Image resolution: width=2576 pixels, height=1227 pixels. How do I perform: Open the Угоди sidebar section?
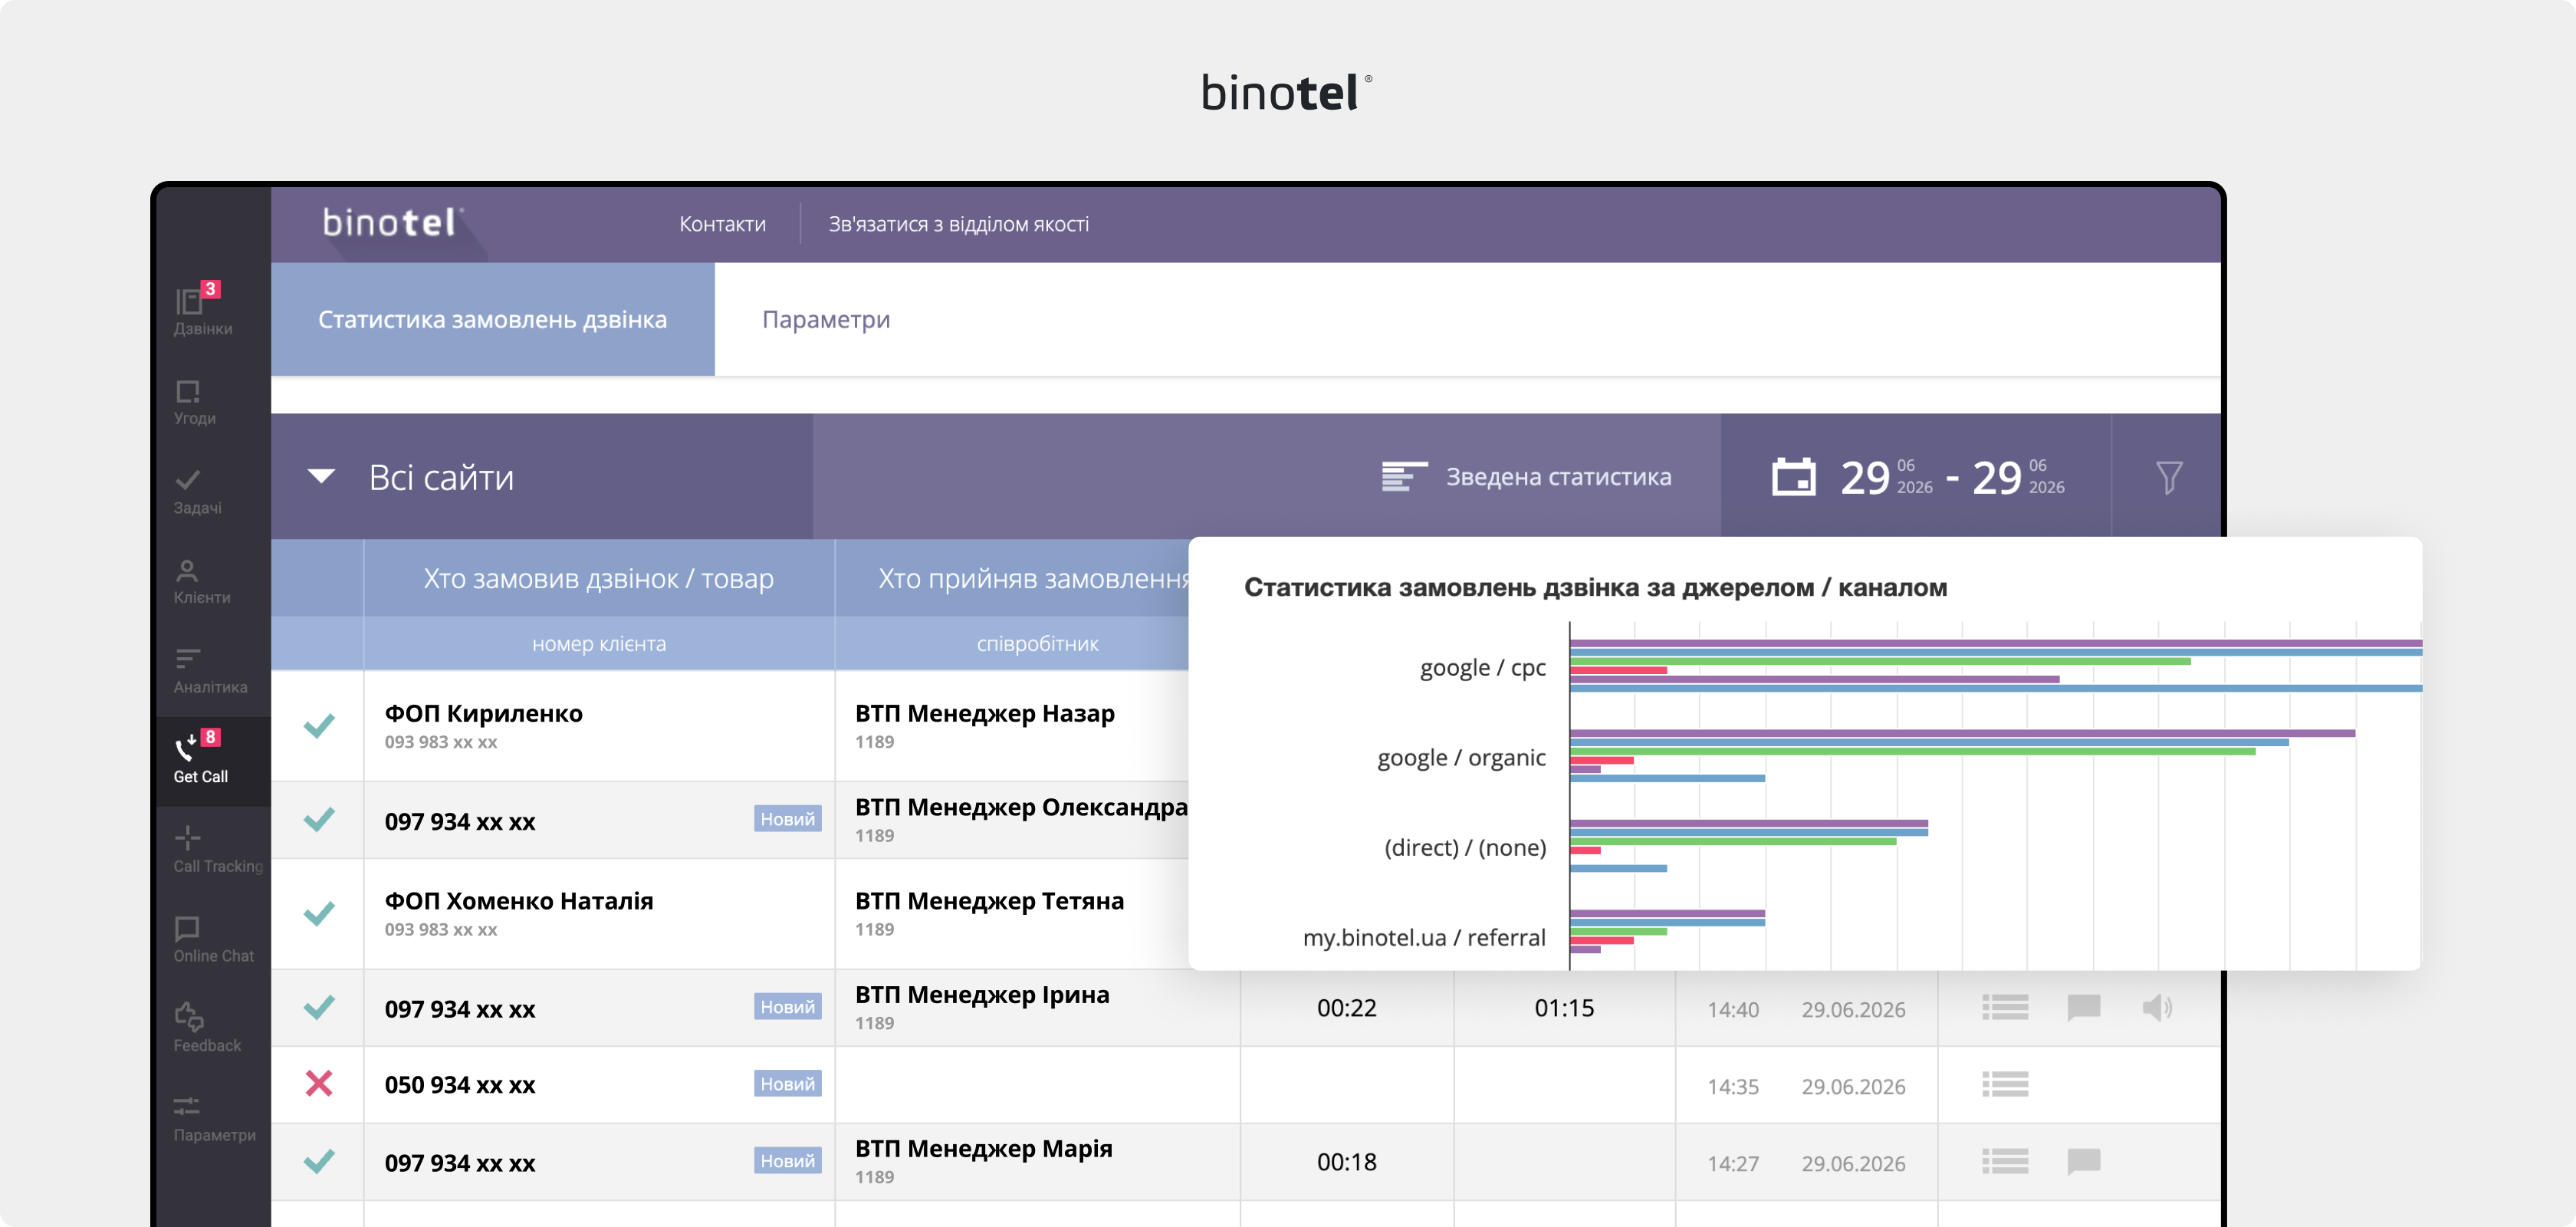click(195, 402)
